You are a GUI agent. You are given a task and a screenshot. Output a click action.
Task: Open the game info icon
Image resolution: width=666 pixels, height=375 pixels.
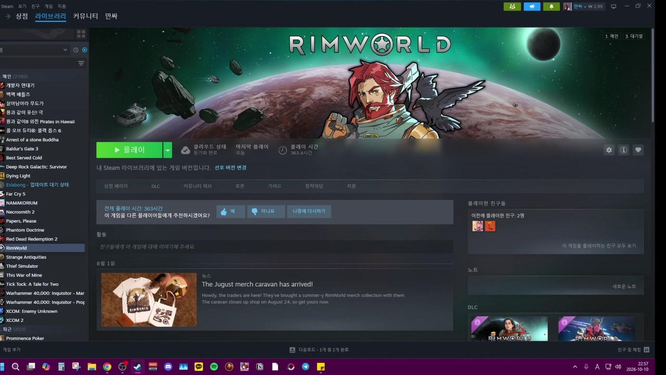coord(624,150)
